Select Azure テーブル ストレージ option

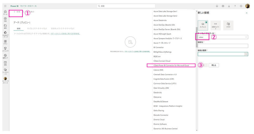point(162,43)
